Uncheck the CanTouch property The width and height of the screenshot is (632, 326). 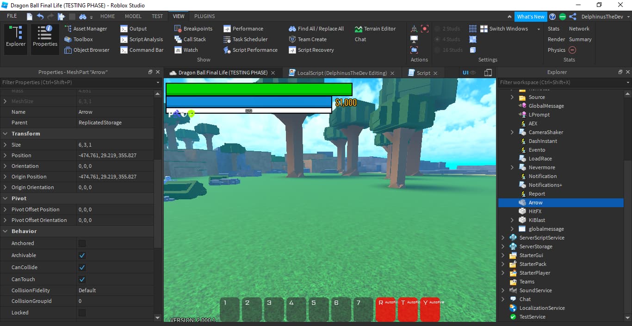click(82, 278)
